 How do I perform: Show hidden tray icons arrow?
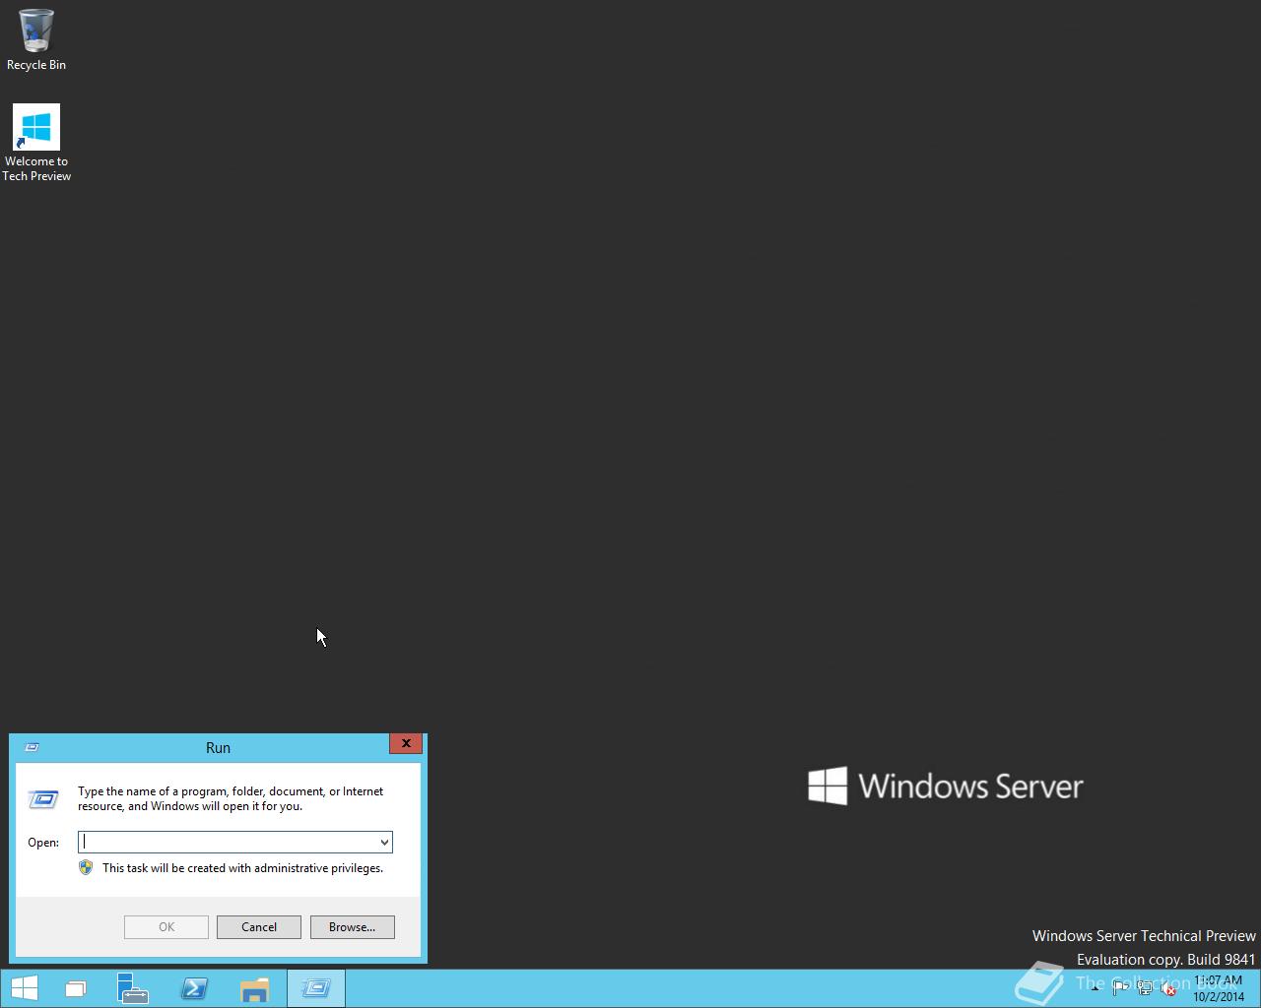[1095, 989]
